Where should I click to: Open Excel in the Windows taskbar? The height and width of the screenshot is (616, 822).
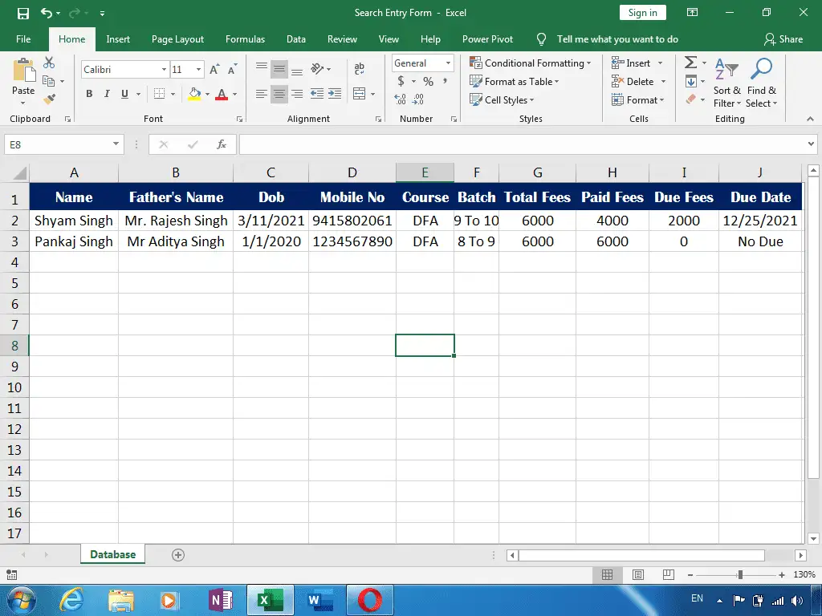click(x=270, y=600)
